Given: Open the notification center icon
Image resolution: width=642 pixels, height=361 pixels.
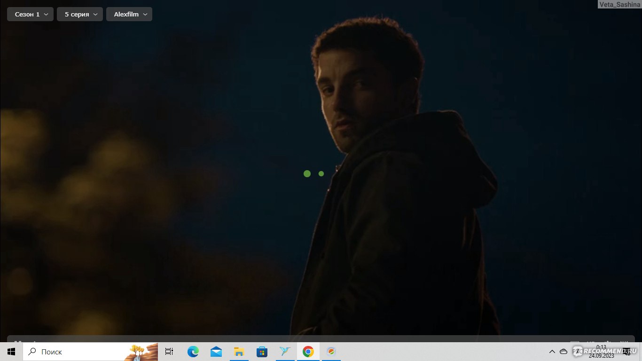Looking at the screenshot, I should coord(626,352).
